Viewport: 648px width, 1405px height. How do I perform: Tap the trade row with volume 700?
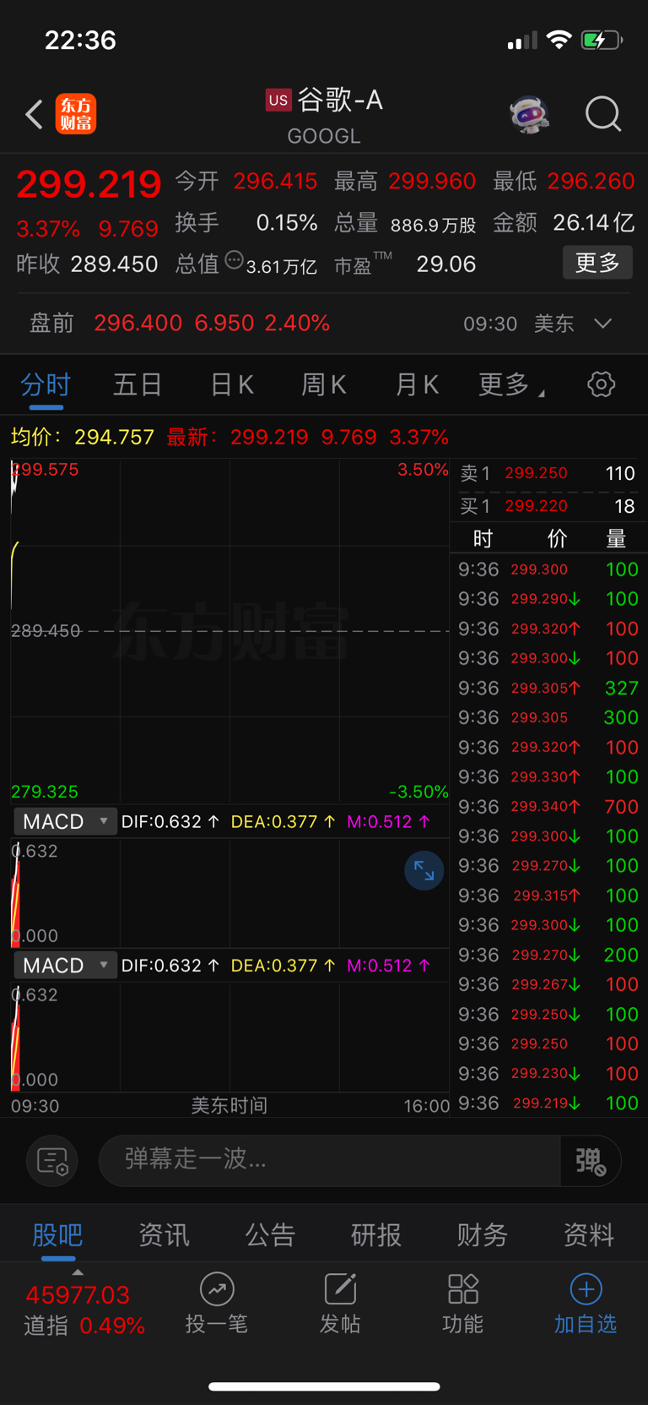tap(548, 806)
